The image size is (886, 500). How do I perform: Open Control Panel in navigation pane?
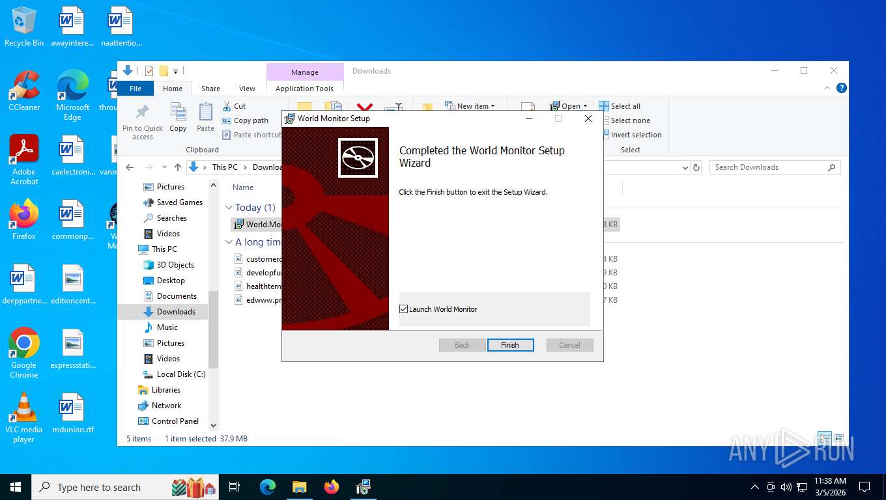point(168,421)
